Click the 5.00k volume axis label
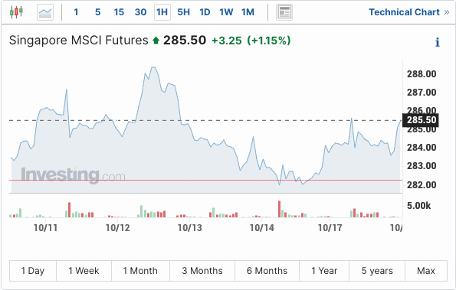 pos(418,206)
